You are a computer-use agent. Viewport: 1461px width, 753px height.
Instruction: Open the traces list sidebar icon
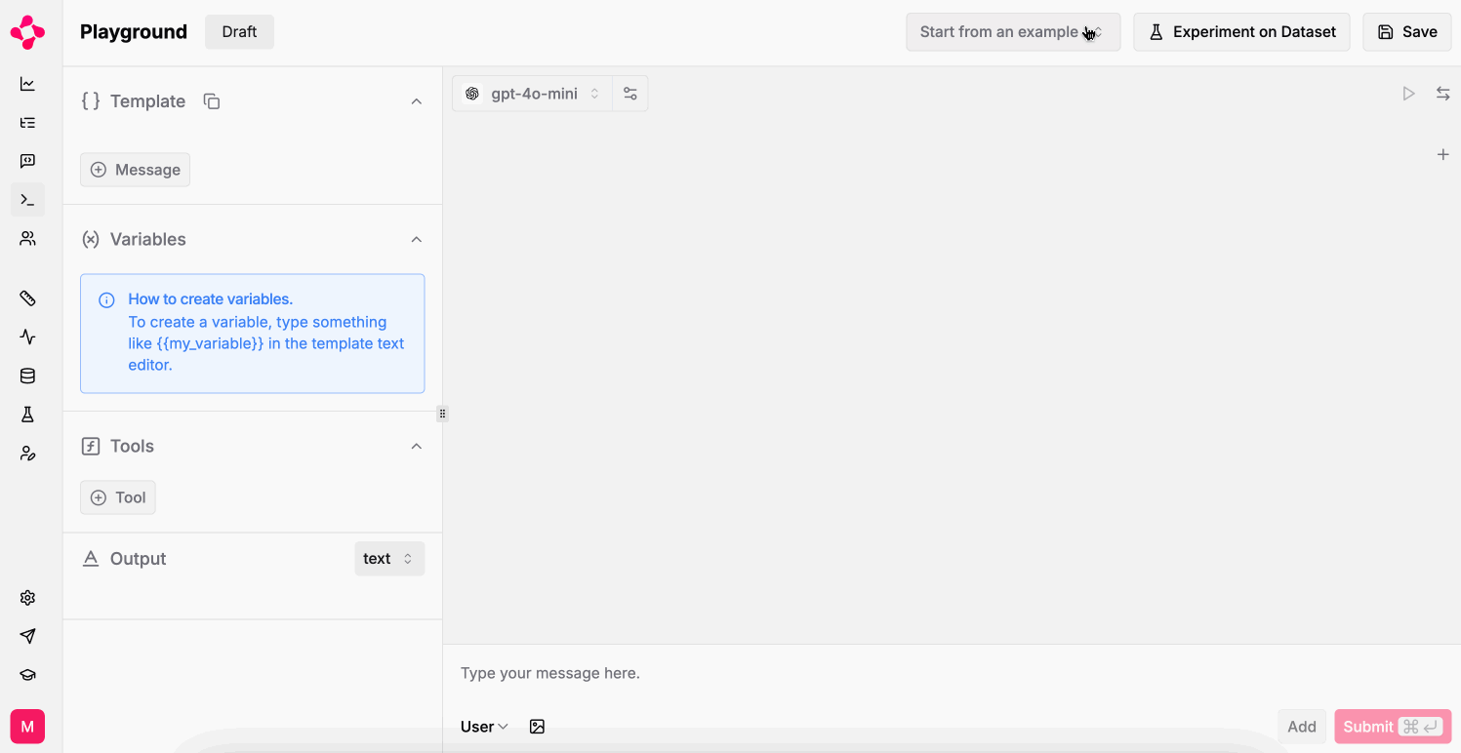[x=27, y=122]
